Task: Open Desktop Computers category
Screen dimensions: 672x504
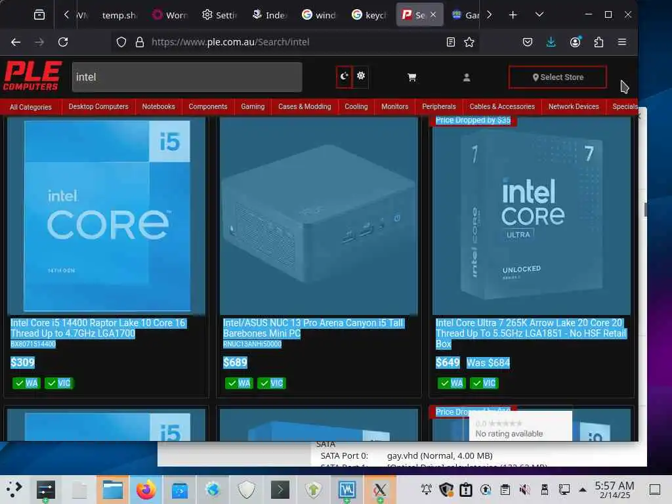Action: pyautogui.click(x=98, y=107)
